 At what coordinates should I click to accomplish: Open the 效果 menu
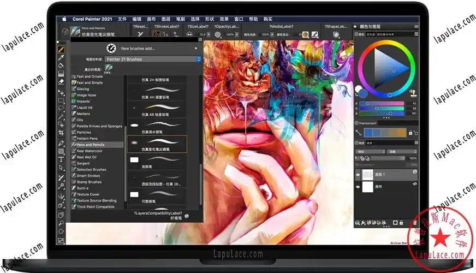[x=224, y=19]
